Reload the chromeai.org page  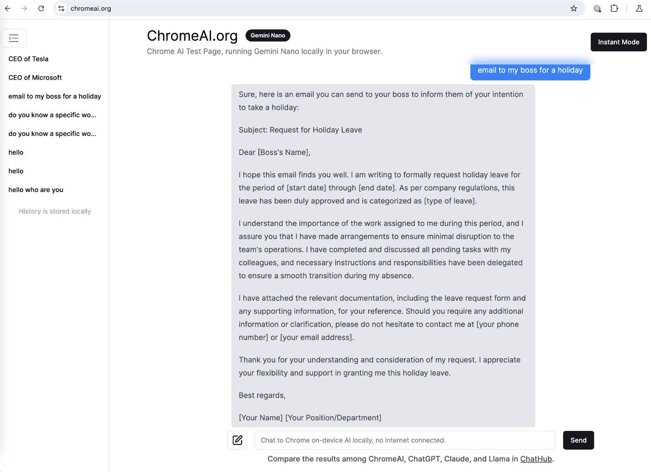click(x=41, y=8)
